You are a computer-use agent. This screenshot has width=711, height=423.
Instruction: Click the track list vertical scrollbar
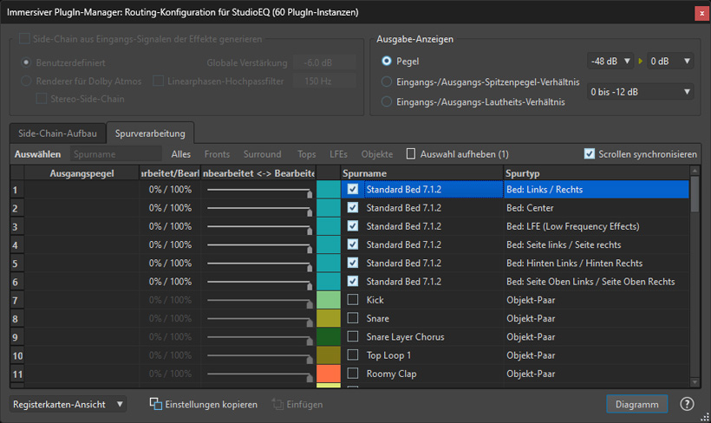695,277
